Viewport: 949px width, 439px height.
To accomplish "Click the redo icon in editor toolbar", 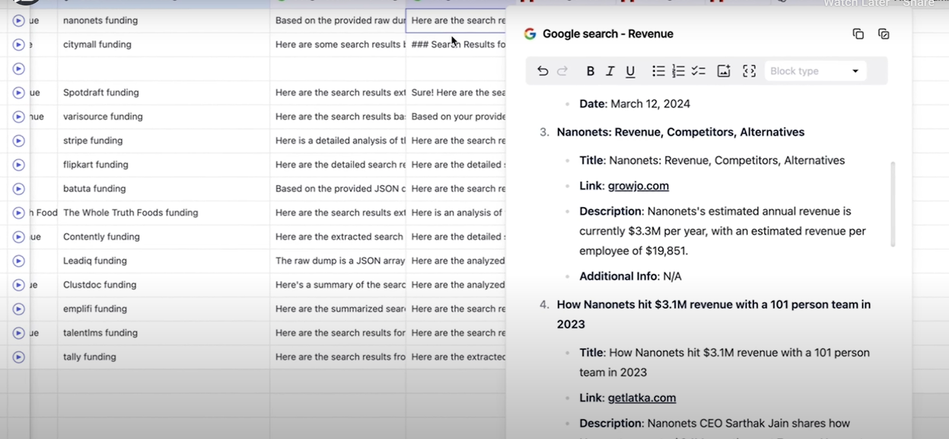I will (x=562, y=71).
